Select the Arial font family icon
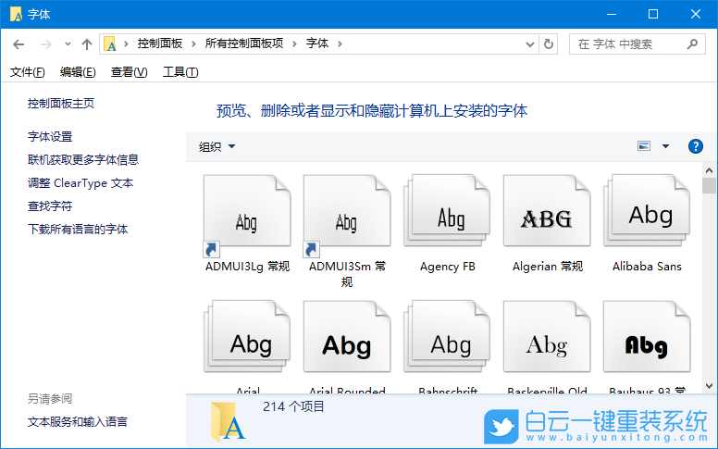The image size is (718, 449). 247,336
